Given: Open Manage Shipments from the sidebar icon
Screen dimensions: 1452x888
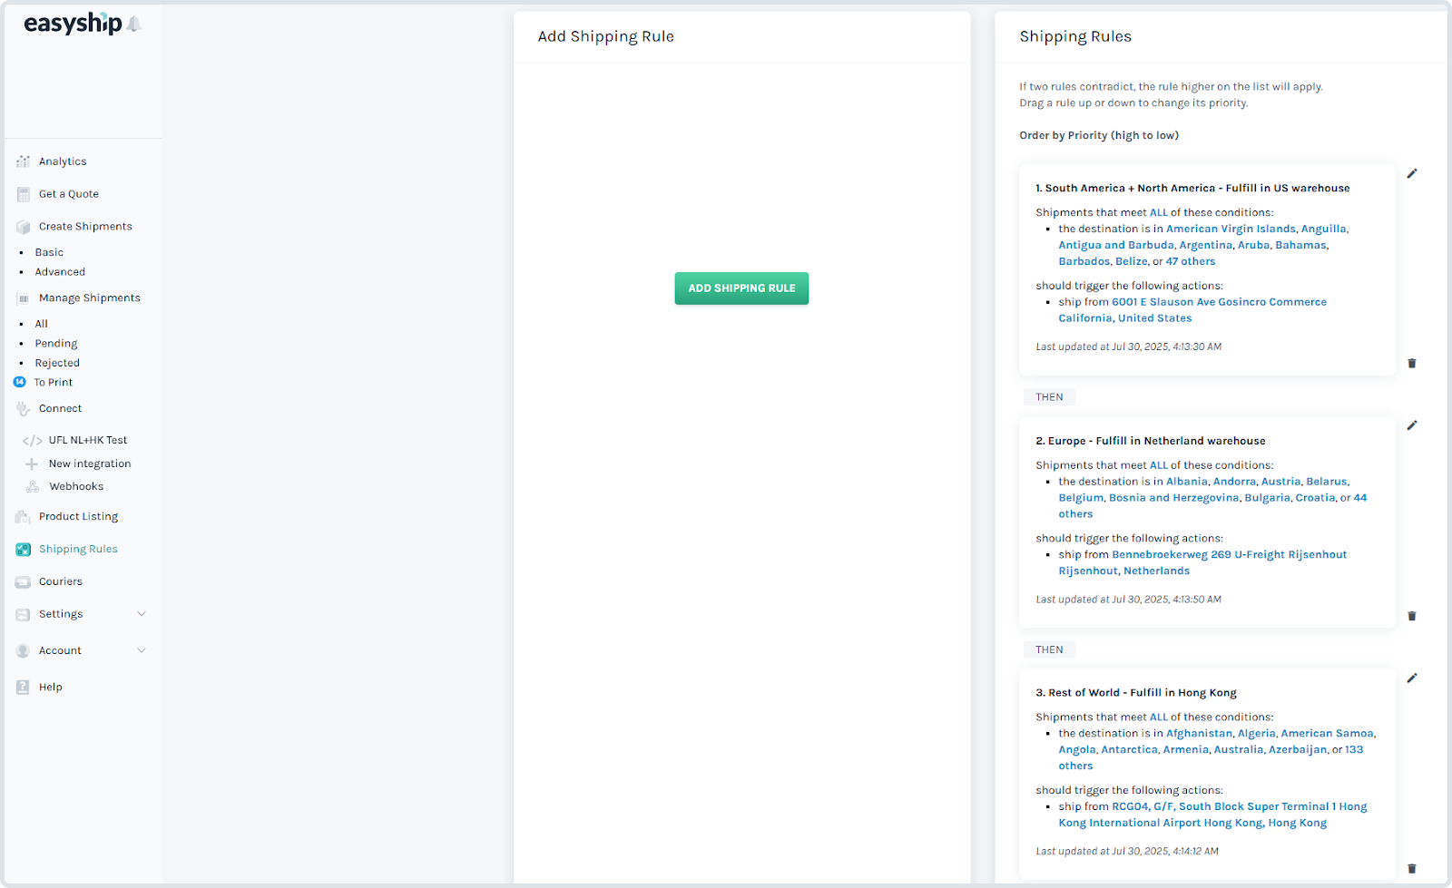Looking at the screenshot, I should click(22, 298).
